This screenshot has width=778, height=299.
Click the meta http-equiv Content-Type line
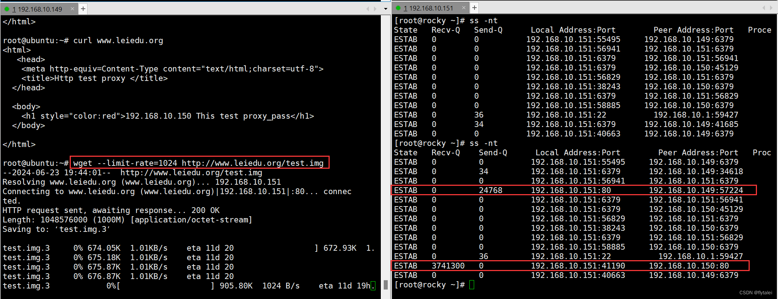click(x=172, y=69)
